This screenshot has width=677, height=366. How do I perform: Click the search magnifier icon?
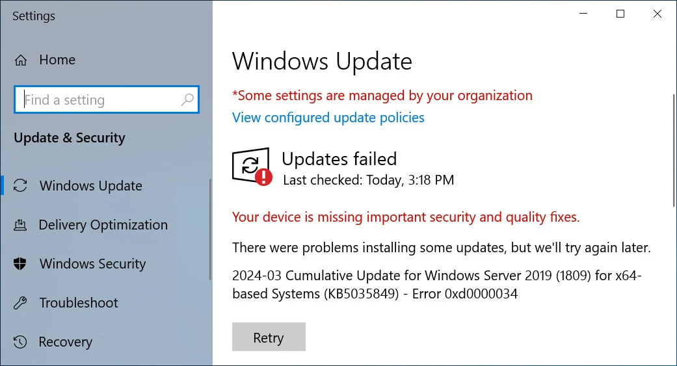[x=187, y=99]
